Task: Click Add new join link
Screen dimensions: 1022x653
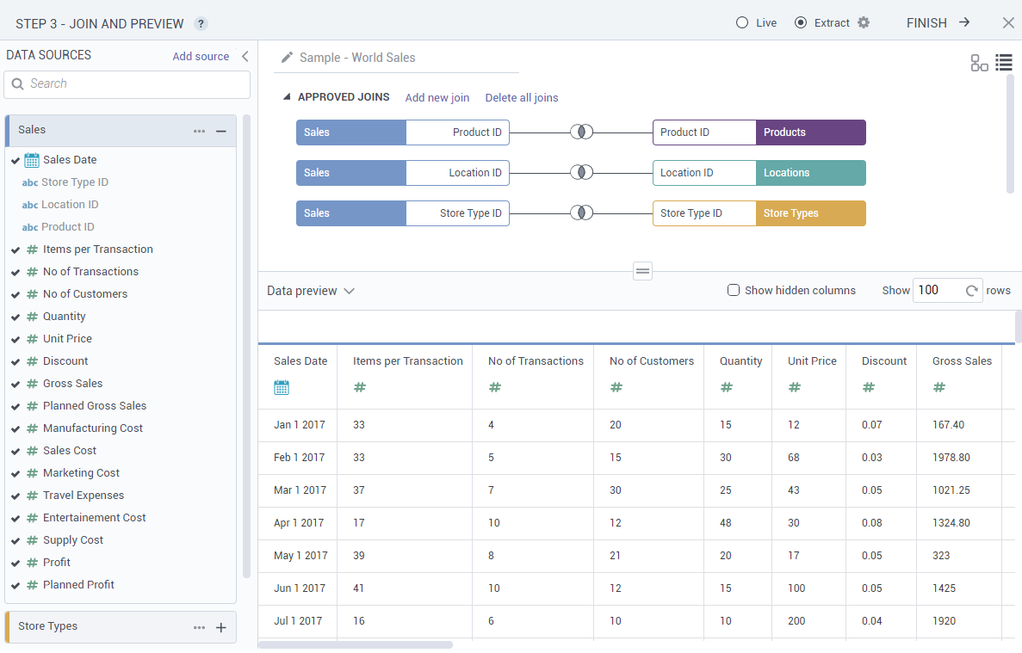Action: (x=437, y=98)
